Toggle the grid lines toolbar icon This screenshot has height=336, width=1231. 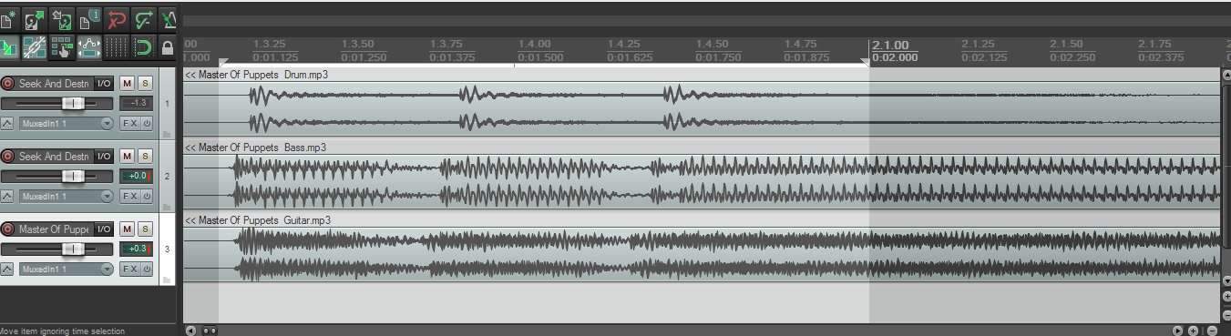pyautogui.click(x=117, y=47)
